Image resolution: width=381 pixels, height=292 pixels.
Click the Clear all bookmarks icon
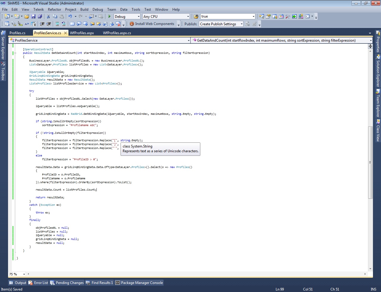(118, 24)
